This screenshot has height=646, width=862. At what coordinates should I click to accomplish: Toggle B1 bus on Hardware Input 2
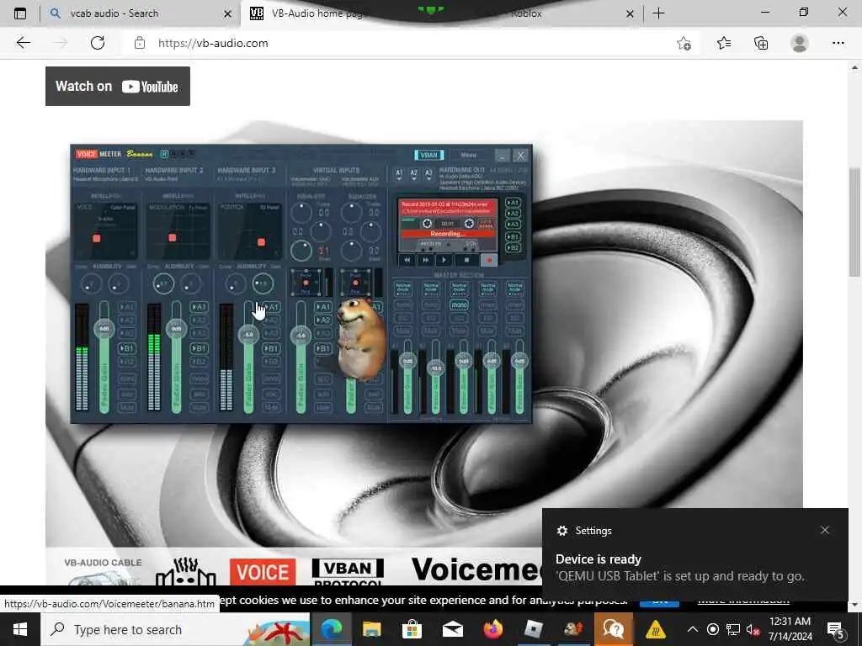coord(199,348)
